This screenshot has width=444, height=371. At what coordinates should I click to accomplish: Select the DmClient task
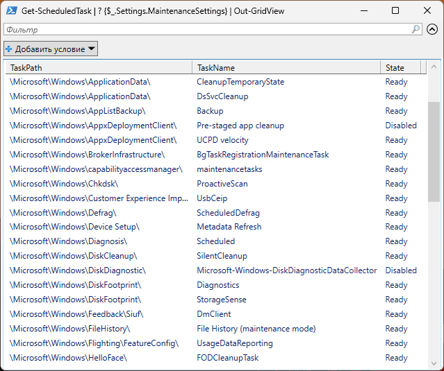[214, 314]
